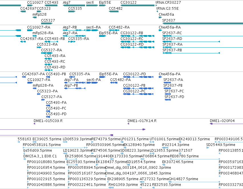Image resolution: width=243 pixels, height=189 pixels.
Task: Select the CheA56a gene label
Action: tap(166, 14)
